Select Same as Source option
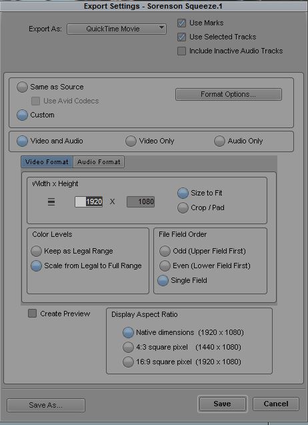The height and width of the screenshot is (425, 308). coord(22,87)
